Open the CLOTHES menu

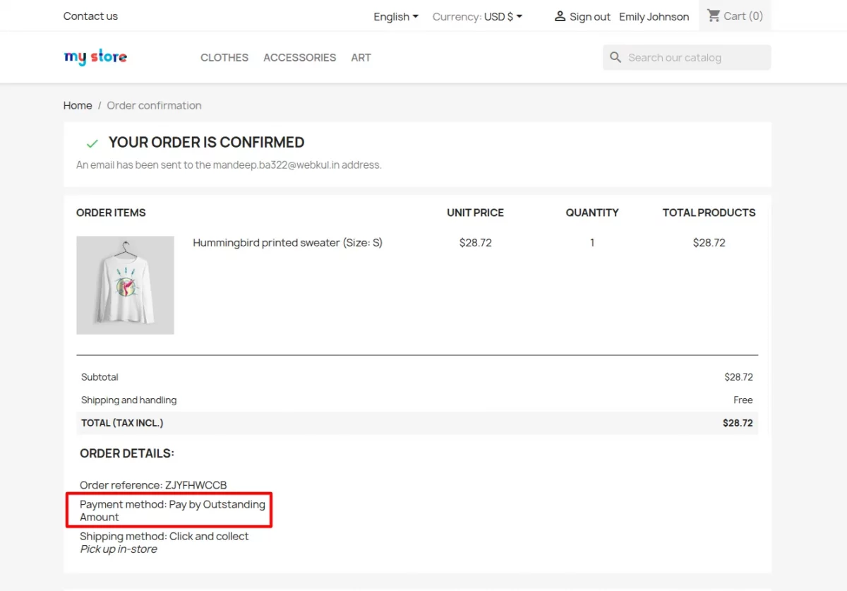pyautogui.click(x=224, y=57)
